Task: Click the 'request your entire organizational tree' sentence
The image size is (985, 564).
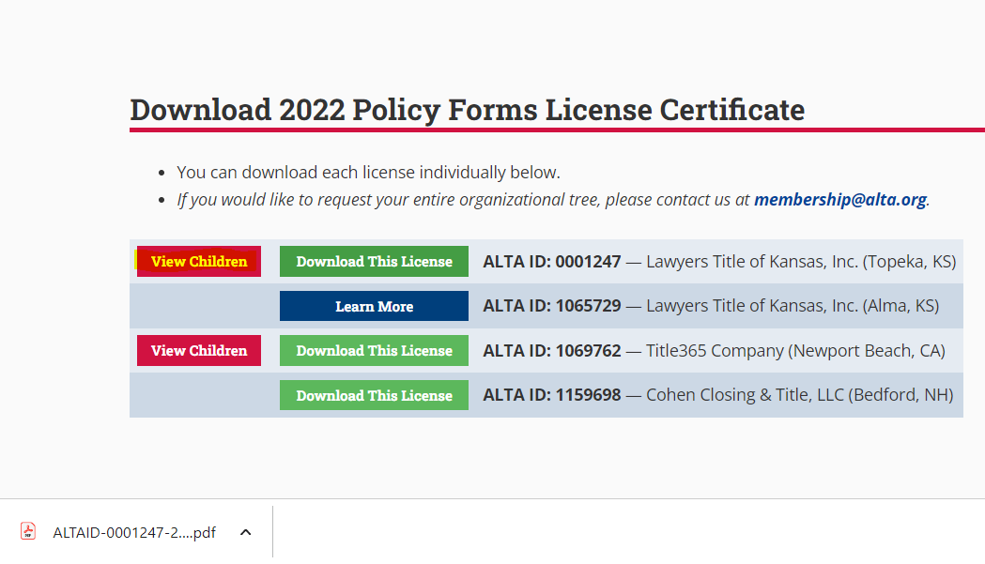Action: click(x=553, y=200)
